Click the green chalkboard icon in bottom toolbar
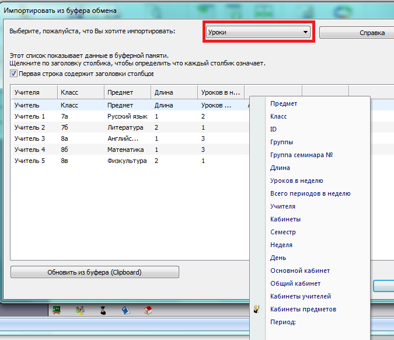This screenshot has height=340, width=394. coord(57,310)
